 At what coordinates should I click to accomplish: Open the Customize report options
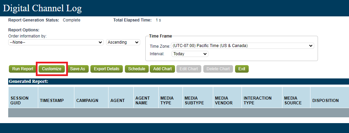[52, 69]
